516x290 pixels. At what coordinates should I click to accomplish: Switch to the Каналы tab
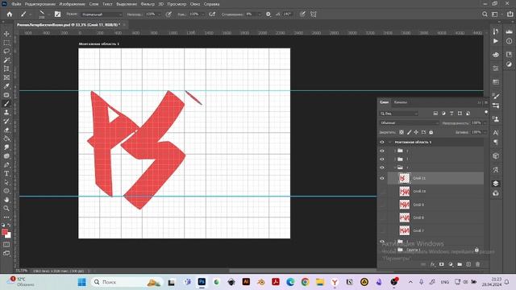401,102
